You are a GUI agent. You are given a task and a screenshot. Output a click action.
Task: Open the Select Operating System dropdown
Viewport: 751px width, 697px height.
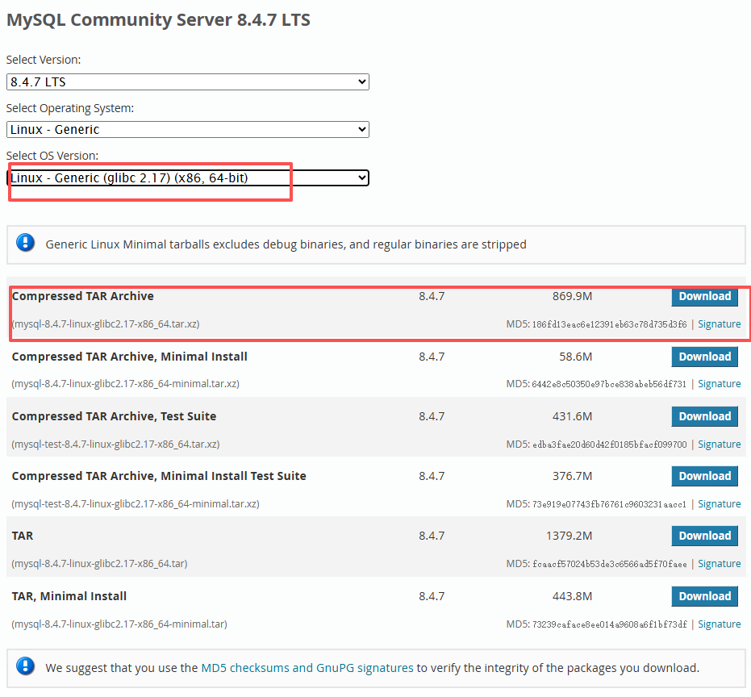tap(188, 129)
